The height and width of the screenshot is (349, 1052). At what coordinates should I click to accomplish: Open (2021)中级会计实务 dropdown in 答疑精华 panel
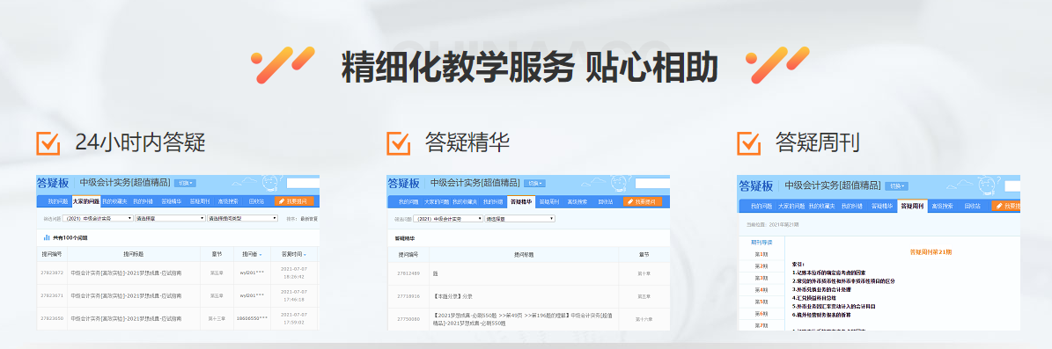tap(447, 218)
